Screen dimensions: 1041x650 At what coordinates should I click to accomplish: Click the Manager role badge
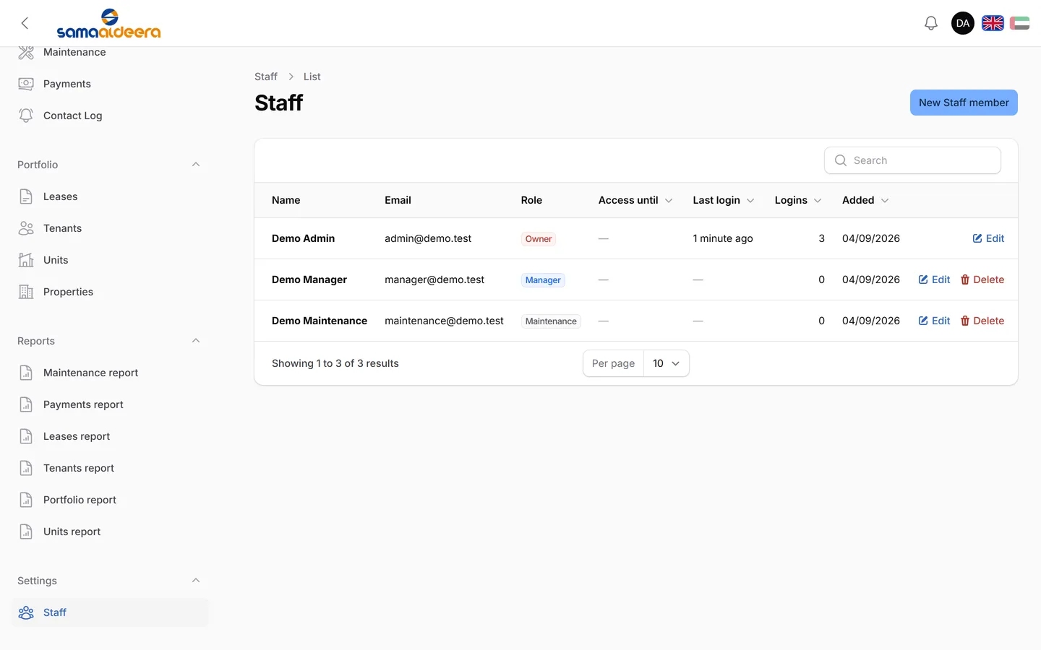[543, 280]
